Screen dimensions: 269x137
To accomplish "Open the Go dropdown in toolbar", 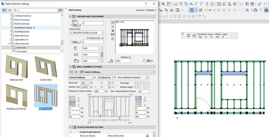I will pyautogui.click(x=211, y=10).
